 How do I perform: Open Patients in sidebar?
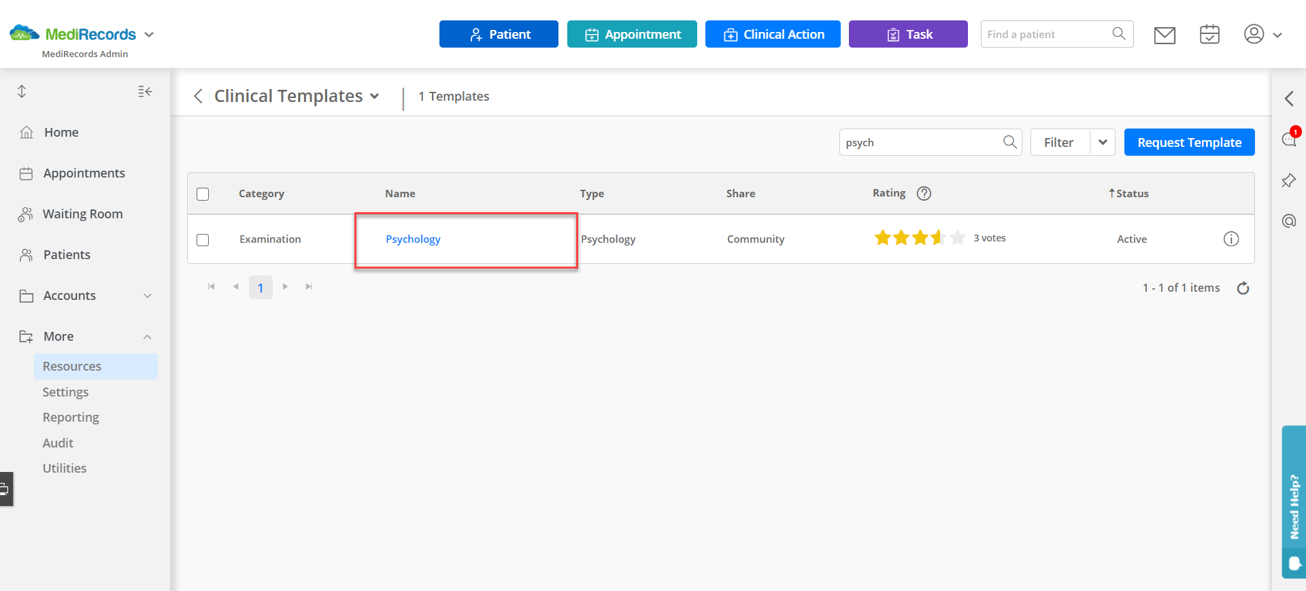click(x=67, y=254)
